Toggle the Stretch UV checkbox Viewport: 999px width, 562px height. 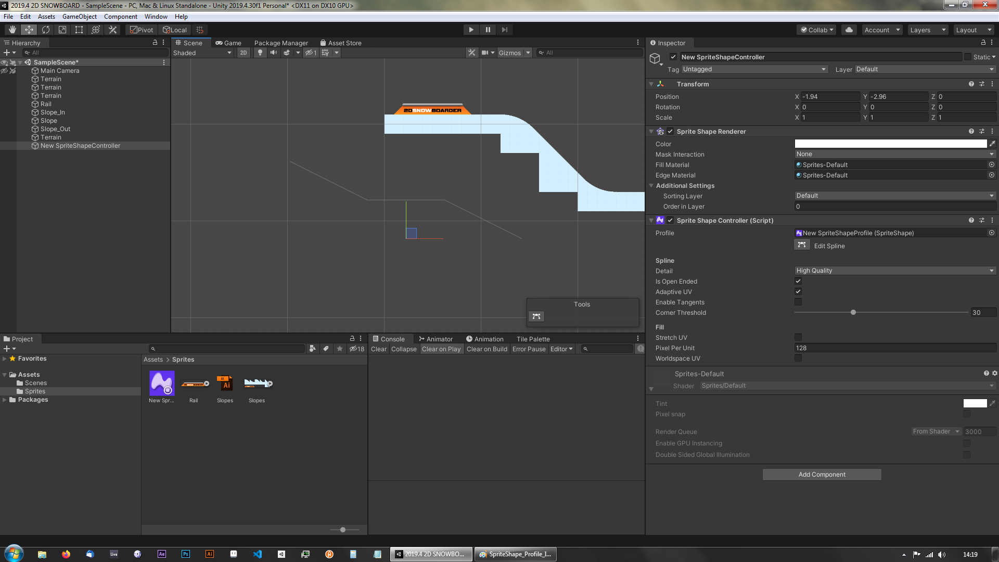click(798, 338)
